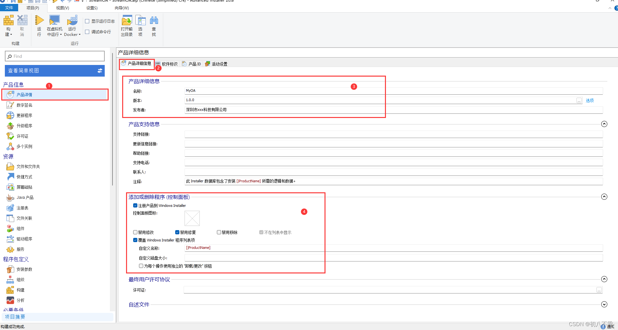This screenshot has width=618, height=330.
Task: Click the Options (选项) ribbon icon
Action: 140,20
